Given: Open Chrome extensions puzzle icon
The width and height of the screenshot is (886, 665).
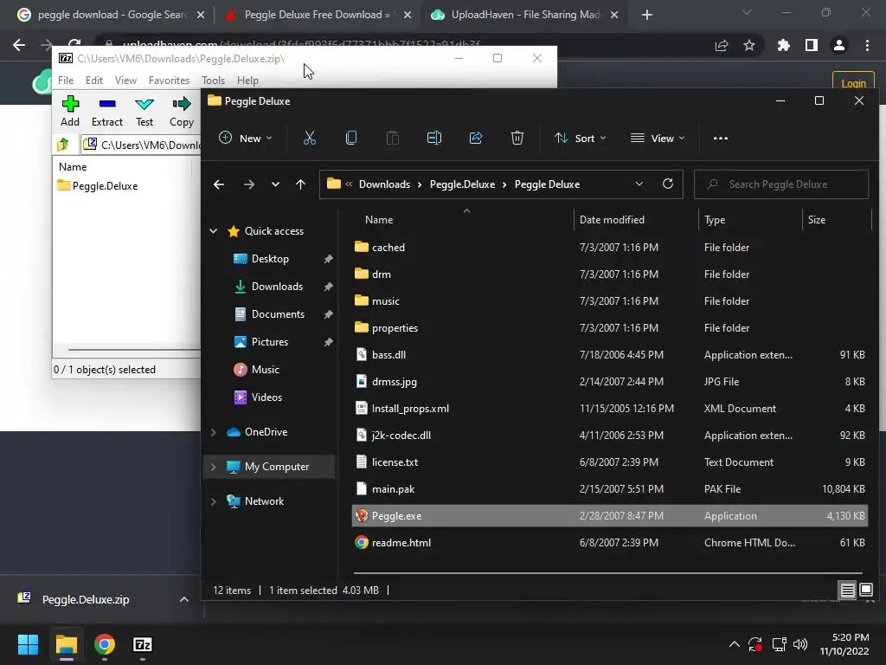Looking at the screenshot, I should (x=783, y=45).
